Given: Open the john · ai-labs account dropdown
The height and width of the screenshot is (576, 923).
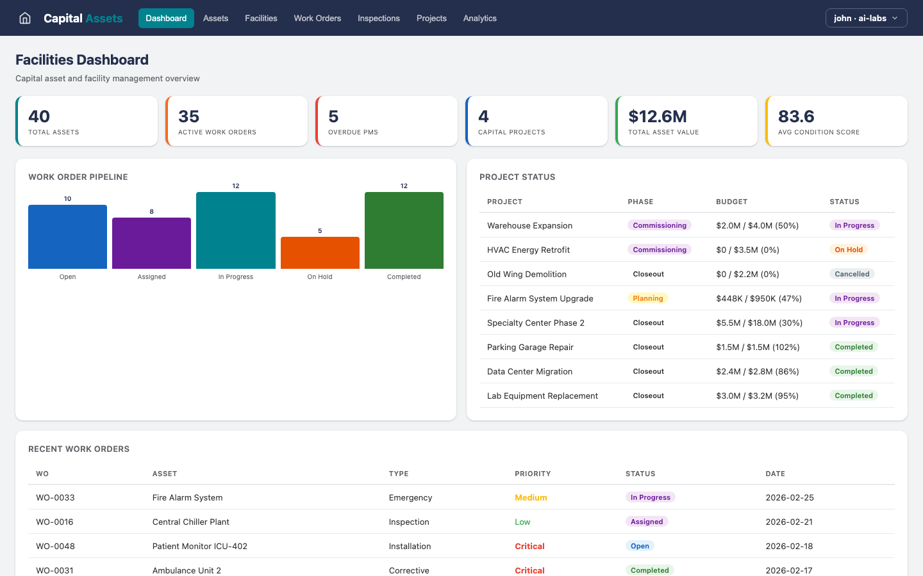Looking at the screenshot, I should pyautogui.click(x=866, y=18).
